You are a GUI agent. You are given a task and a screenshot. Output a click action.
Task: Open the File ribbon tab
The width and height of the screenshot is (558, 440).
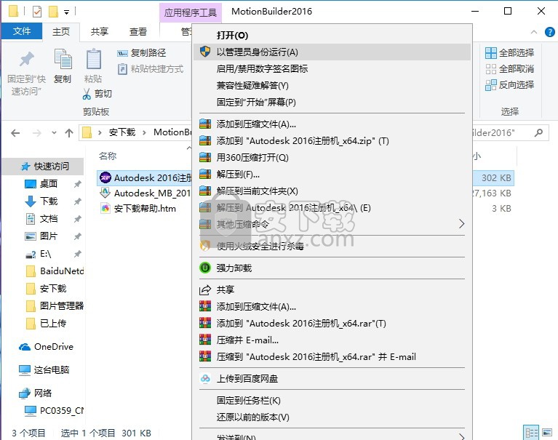pyautogui.click(x=22, y=31)
